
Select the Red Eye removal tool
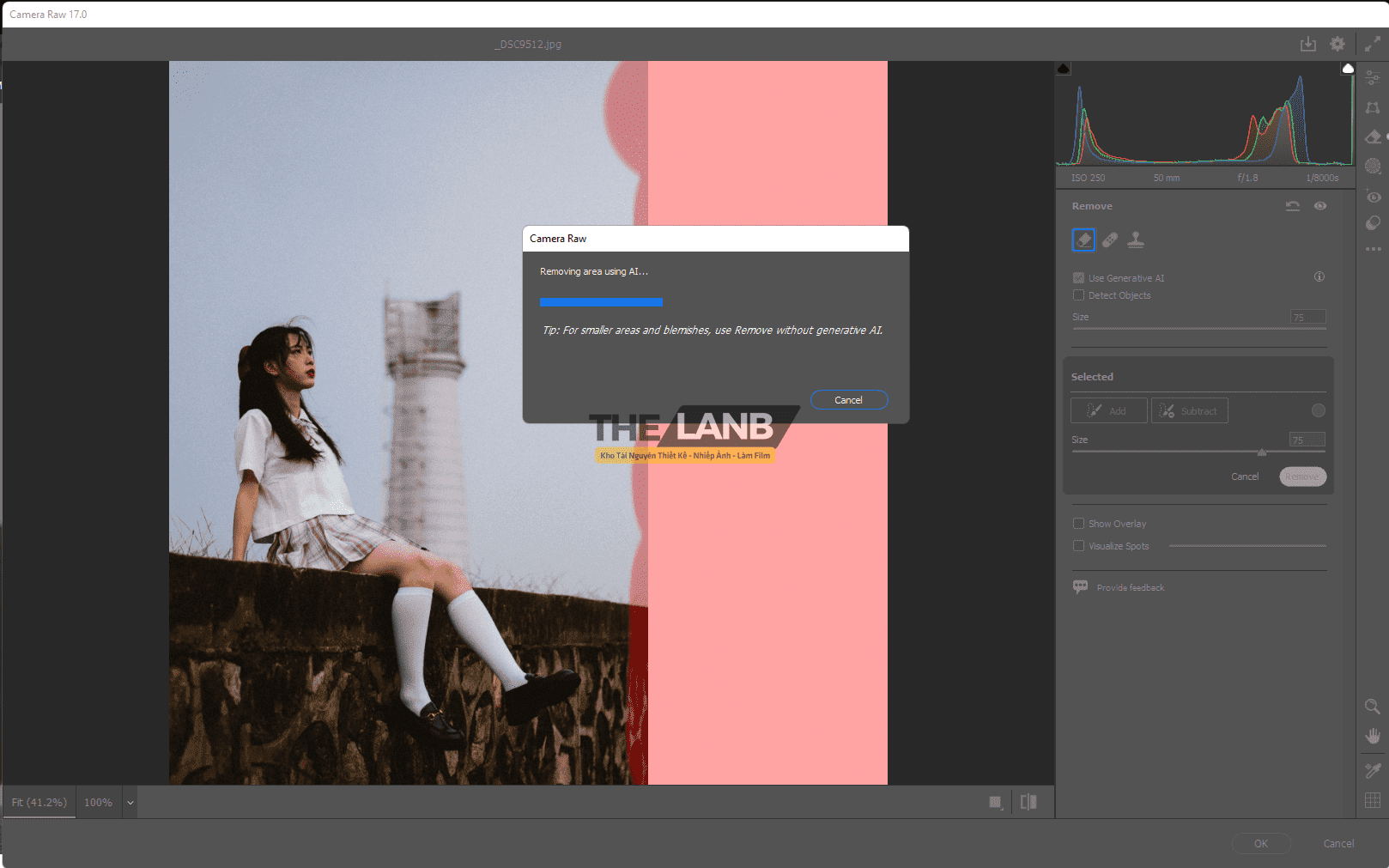tap(1373, 197)
